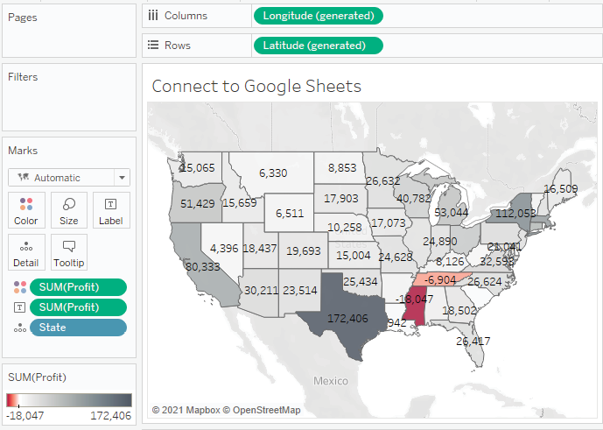Click the Label button in Marks card
The height and width of the screenshot is (430, 603).
click(x=111, y=210)
